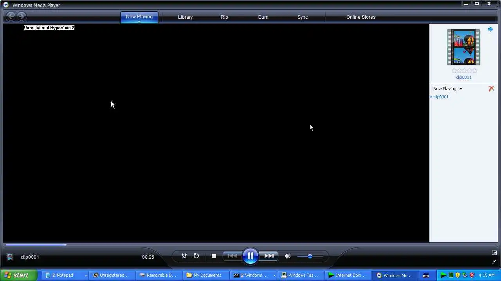Switch to Removable Disk taskbar window

point(159,275)
